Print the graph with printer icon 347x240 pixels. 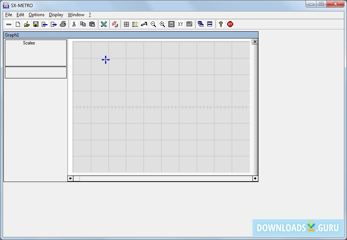point(63,24)
